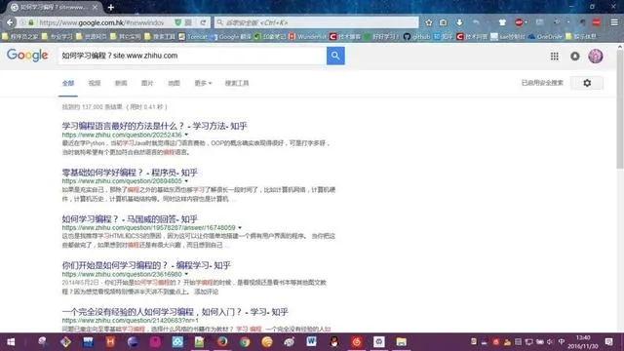Image resolution: width=624 pixels, height=351 pixels.
Task: Switch to Firefox in the taskbar
Action: point(222,342)
